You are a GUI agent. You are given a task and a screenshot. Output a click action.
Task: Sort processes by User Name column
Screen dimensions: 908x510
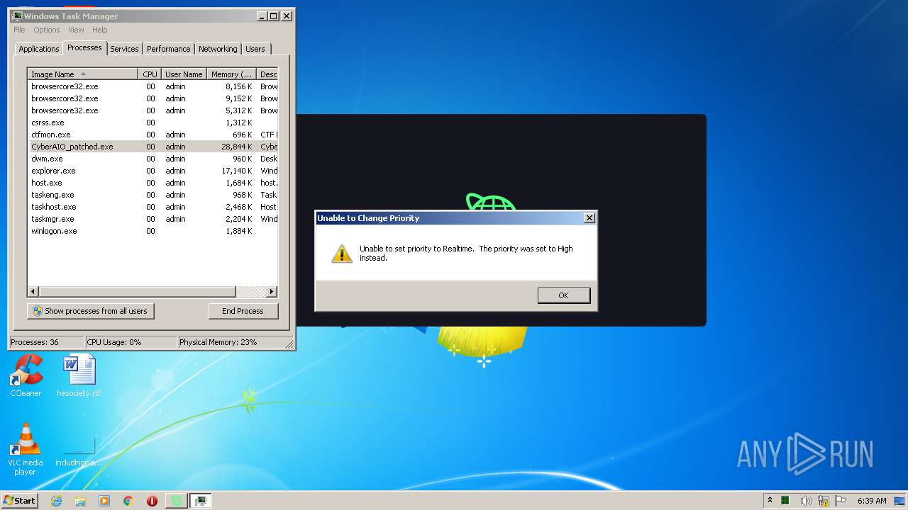pos(184,74)
